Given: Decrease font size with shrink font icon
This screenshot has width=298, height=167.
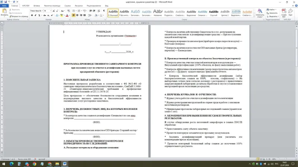Looking at the screenshot, I should [x=57, y=11].
